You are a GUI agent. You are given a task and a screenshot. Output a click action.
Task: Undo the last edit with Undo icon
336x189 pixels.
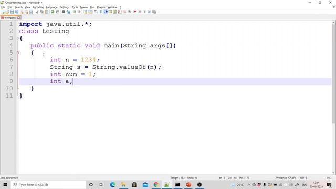pos(52,12)
